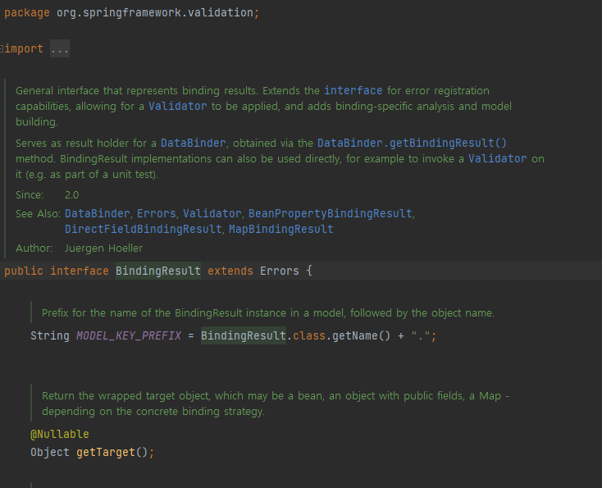Click the String type before MODEL_KEY_PREFIX
The height and width of the screenshot is (488, 602).
[50, 336]
